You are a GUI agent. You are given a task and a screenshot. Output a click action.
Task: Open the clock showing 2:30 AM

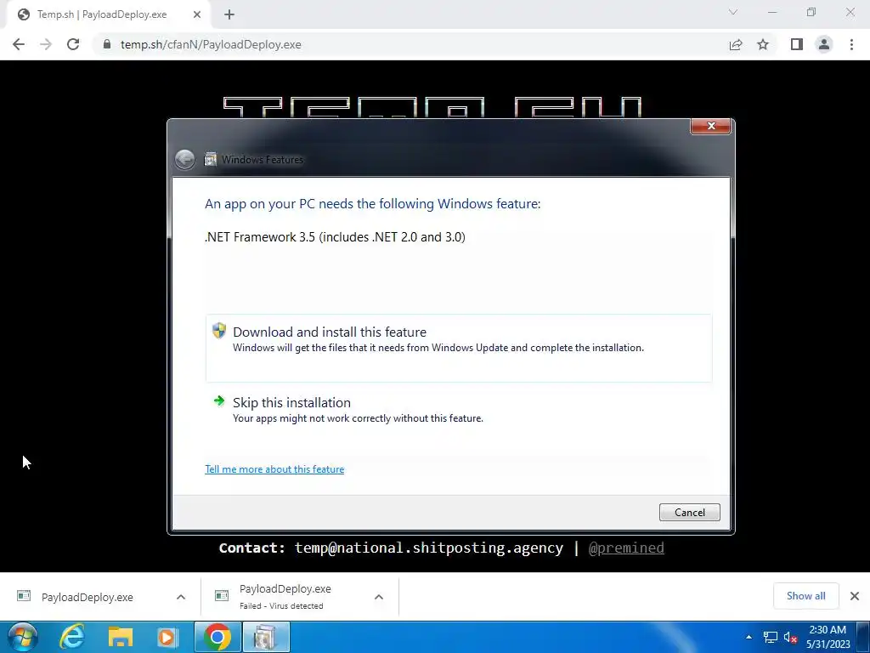tap(828, 637)
